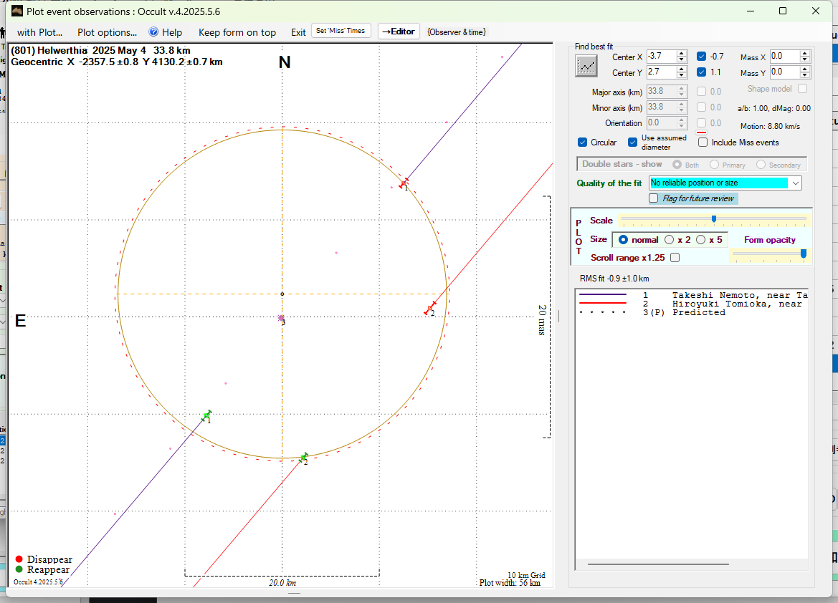Increase Center X with the up arrow
Viewport: 838px width, 603px height.
coord(682,53)
